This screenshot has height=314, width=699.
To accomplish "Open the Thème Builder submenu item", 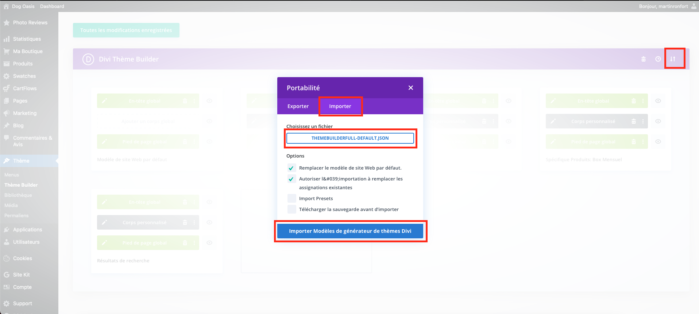I will coord(21,185).
